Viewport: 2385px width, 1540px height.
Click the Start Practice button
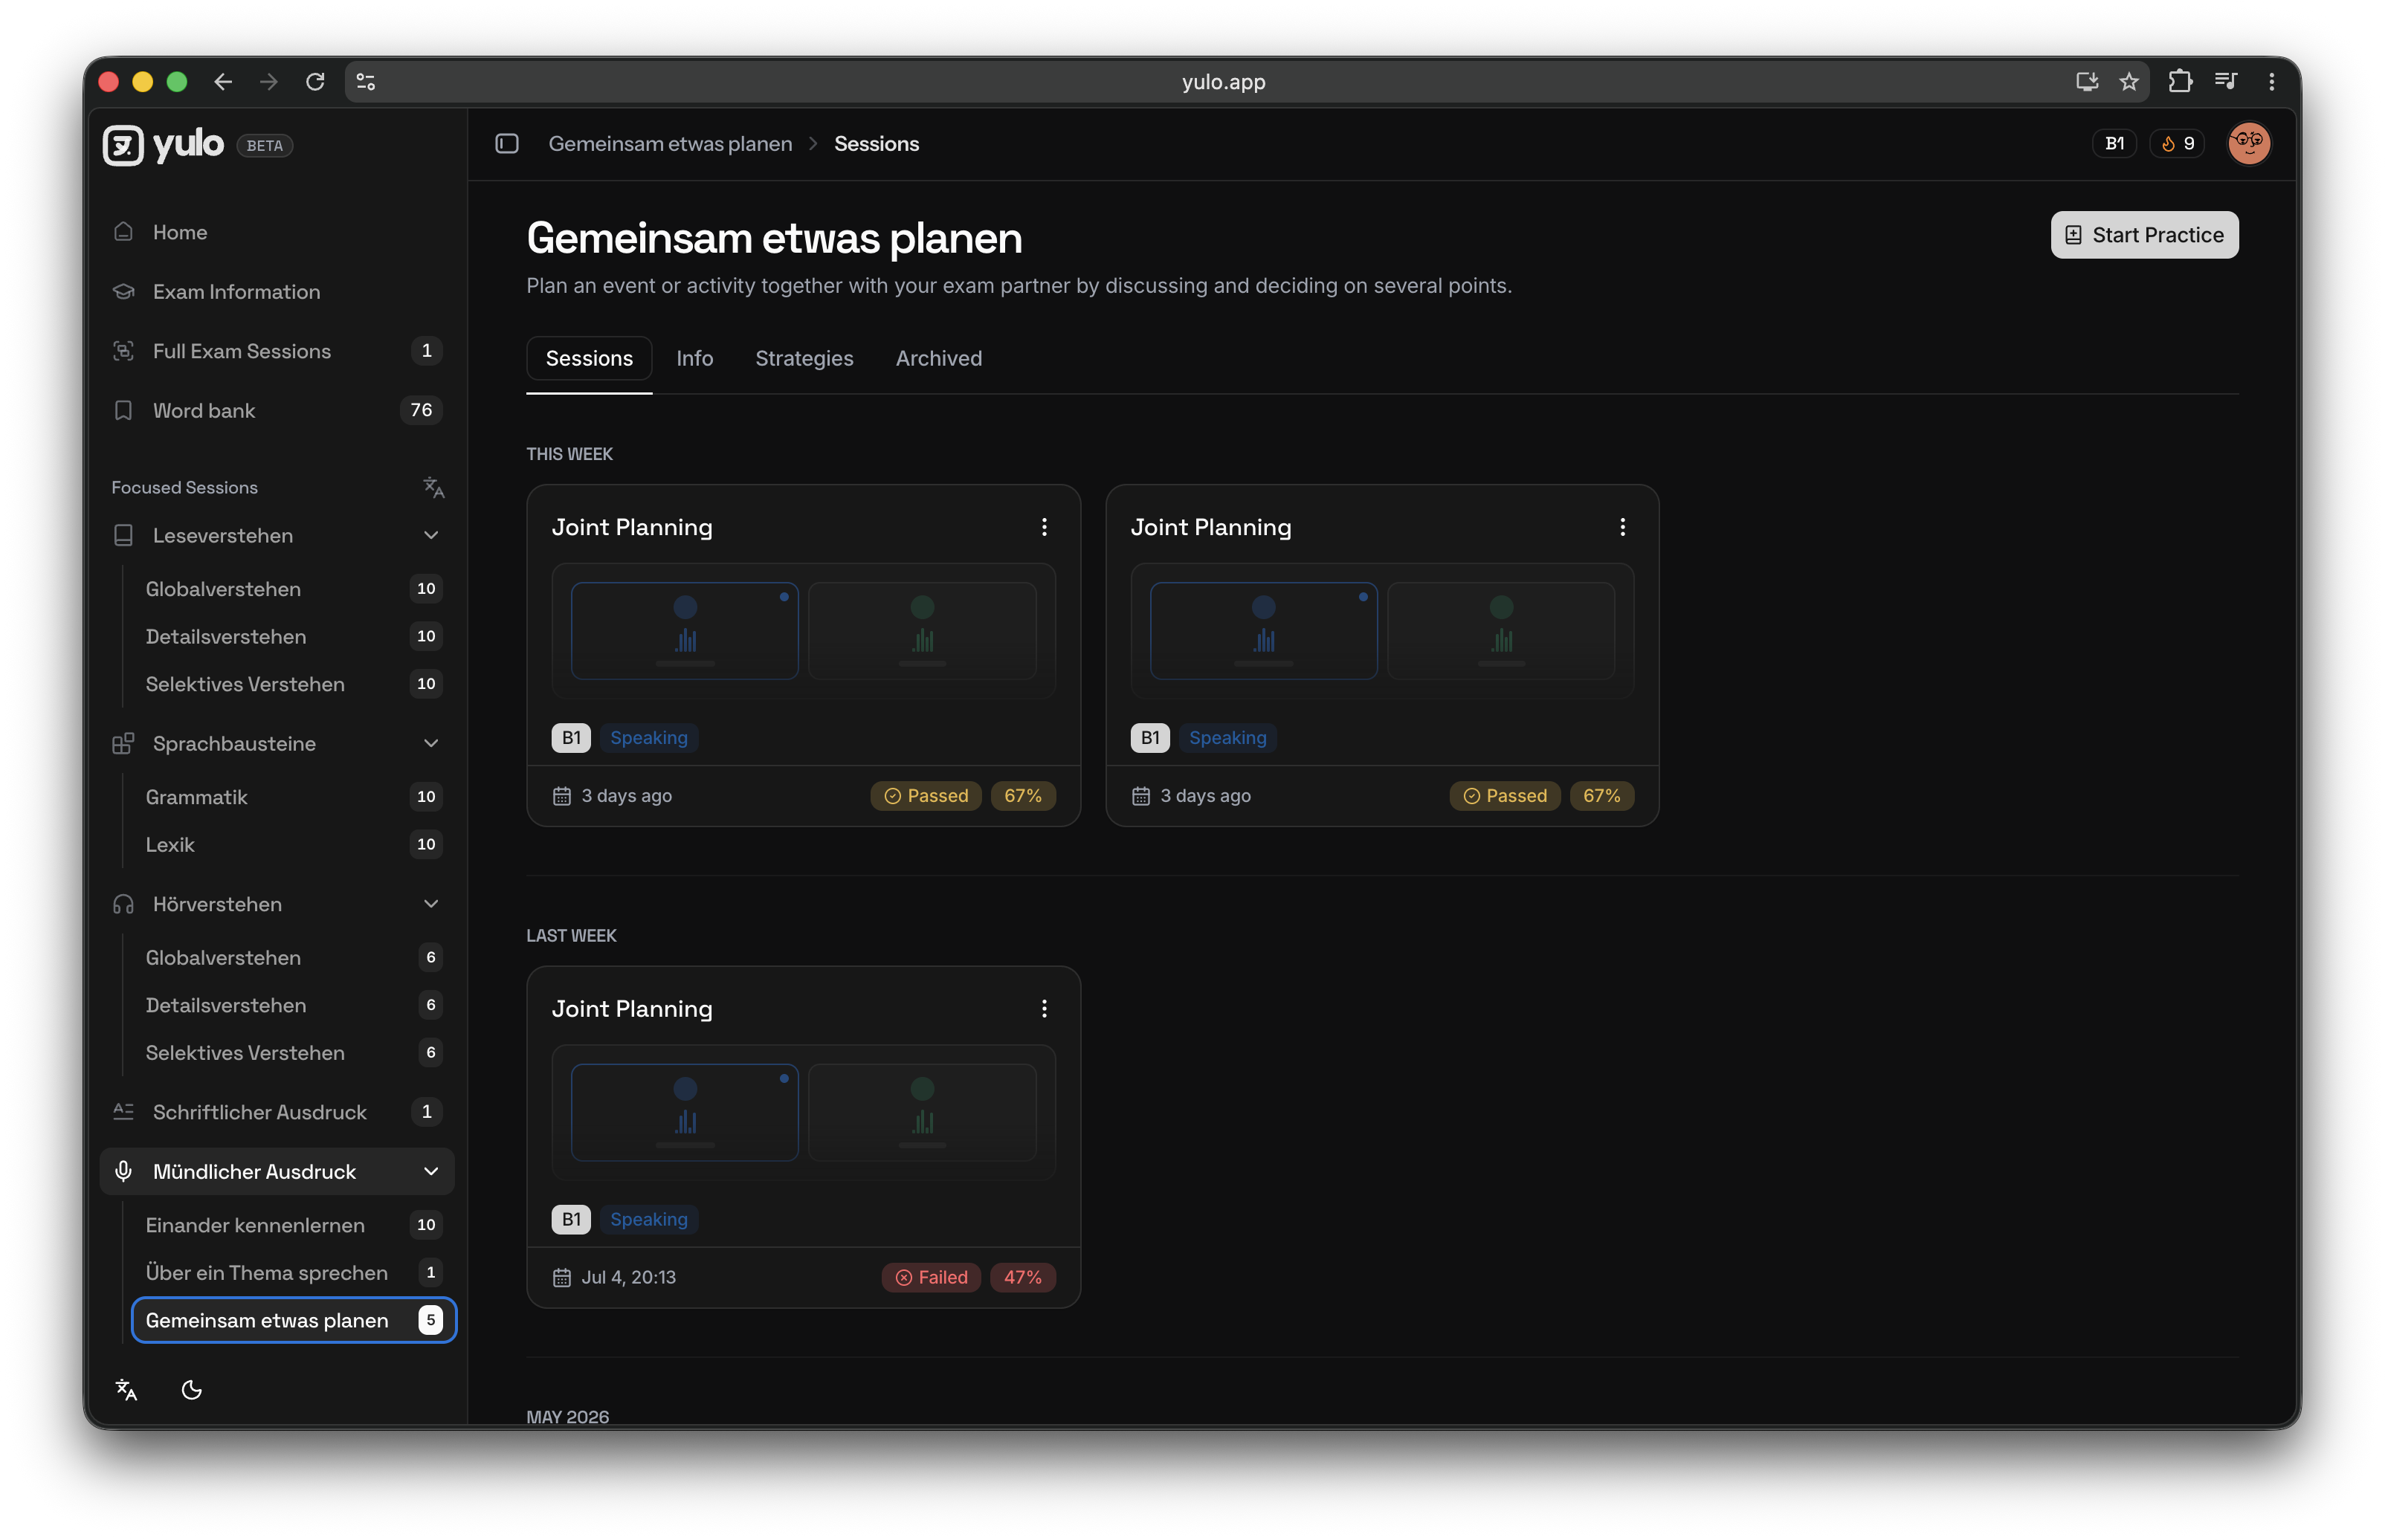click(x=2144, y=235)
